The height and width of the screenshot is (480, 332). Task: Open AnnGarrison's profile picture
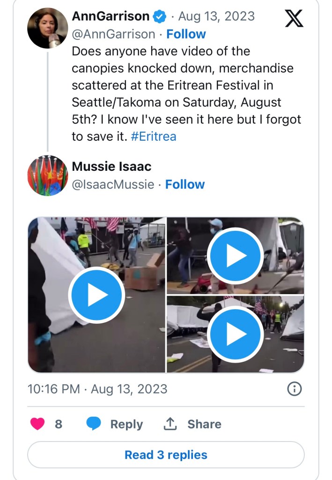[x=47, y=28]
